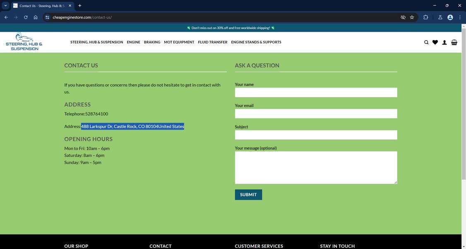Click the 30% off banner link
The width and height of the screenshot is (466, 249).
click(x=231, y=28)
